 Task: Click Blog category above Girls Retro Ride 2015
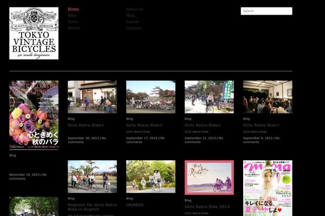tap(188, 200)
